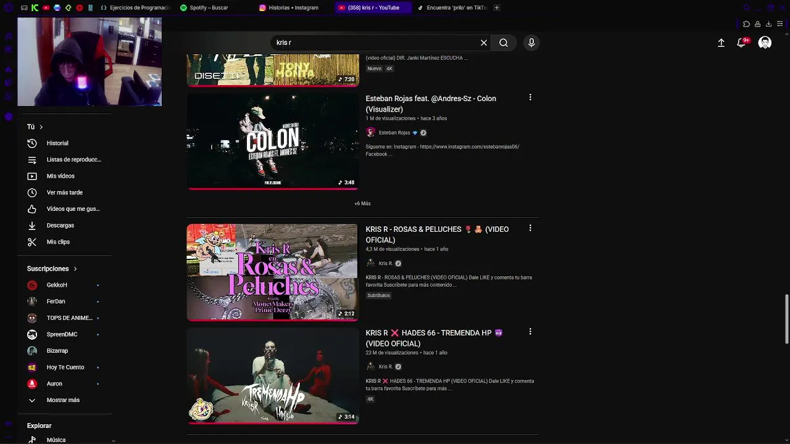
Task: Start voice search with the microphone icon
Action: (x=531, y=43)
